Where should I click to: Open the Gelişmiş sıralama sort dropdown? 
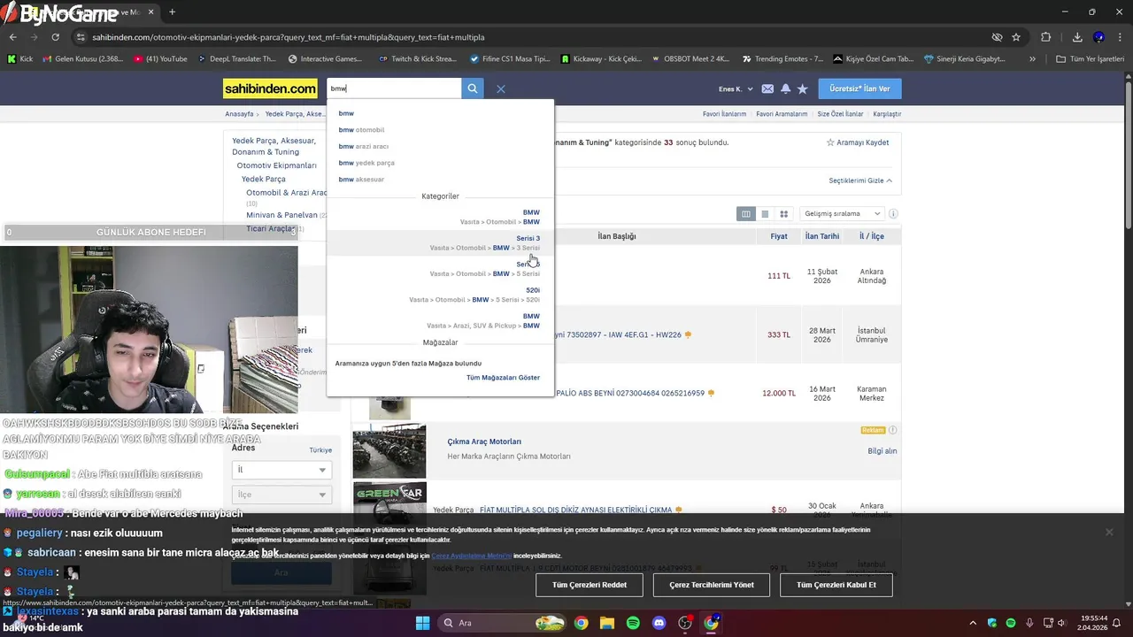pyautogui.click(x=842, y=213)
